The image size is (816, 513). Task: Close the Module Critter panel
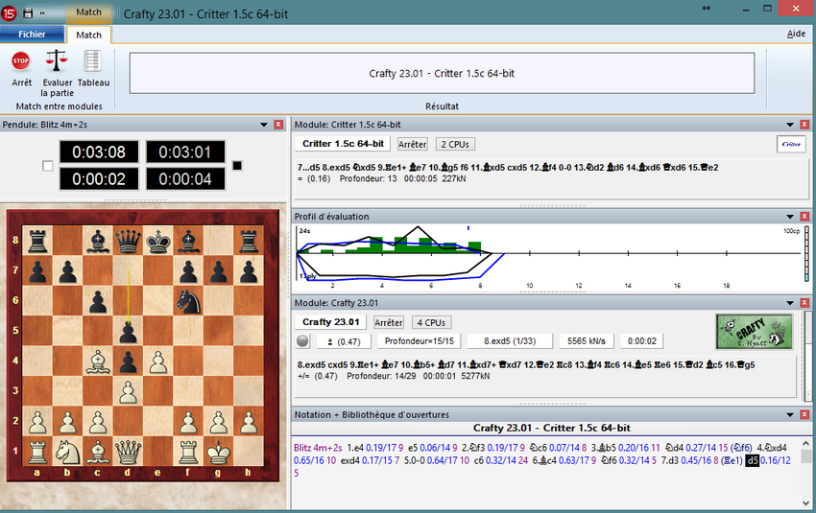(804, 125)
